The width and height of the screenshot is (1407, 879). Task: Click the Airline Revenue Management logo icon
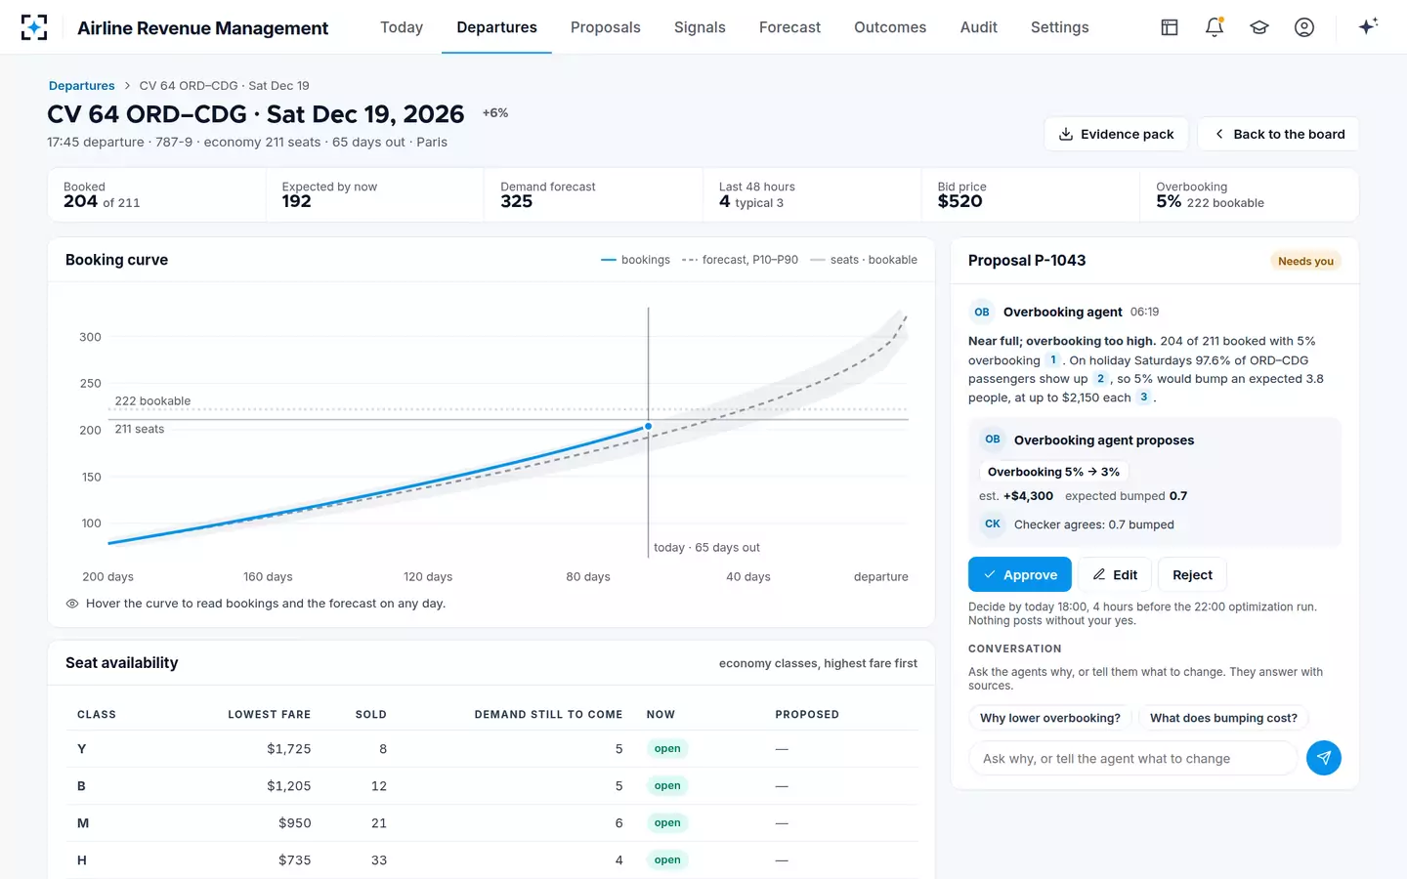point(34,27)
